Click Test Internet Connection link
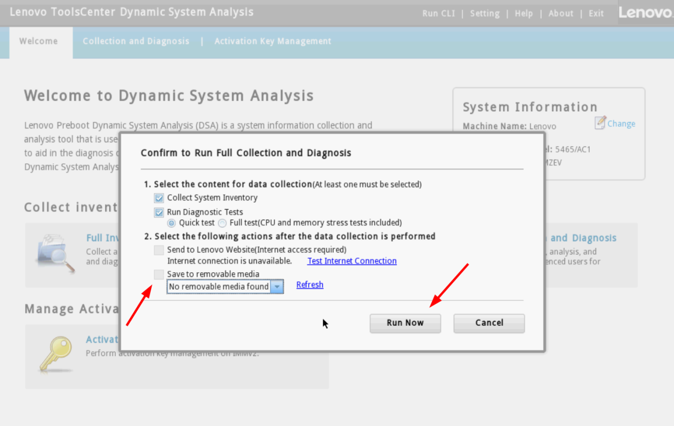Image resolution: width=674 pixels, height=426 pixels. (x=352, y=261)
